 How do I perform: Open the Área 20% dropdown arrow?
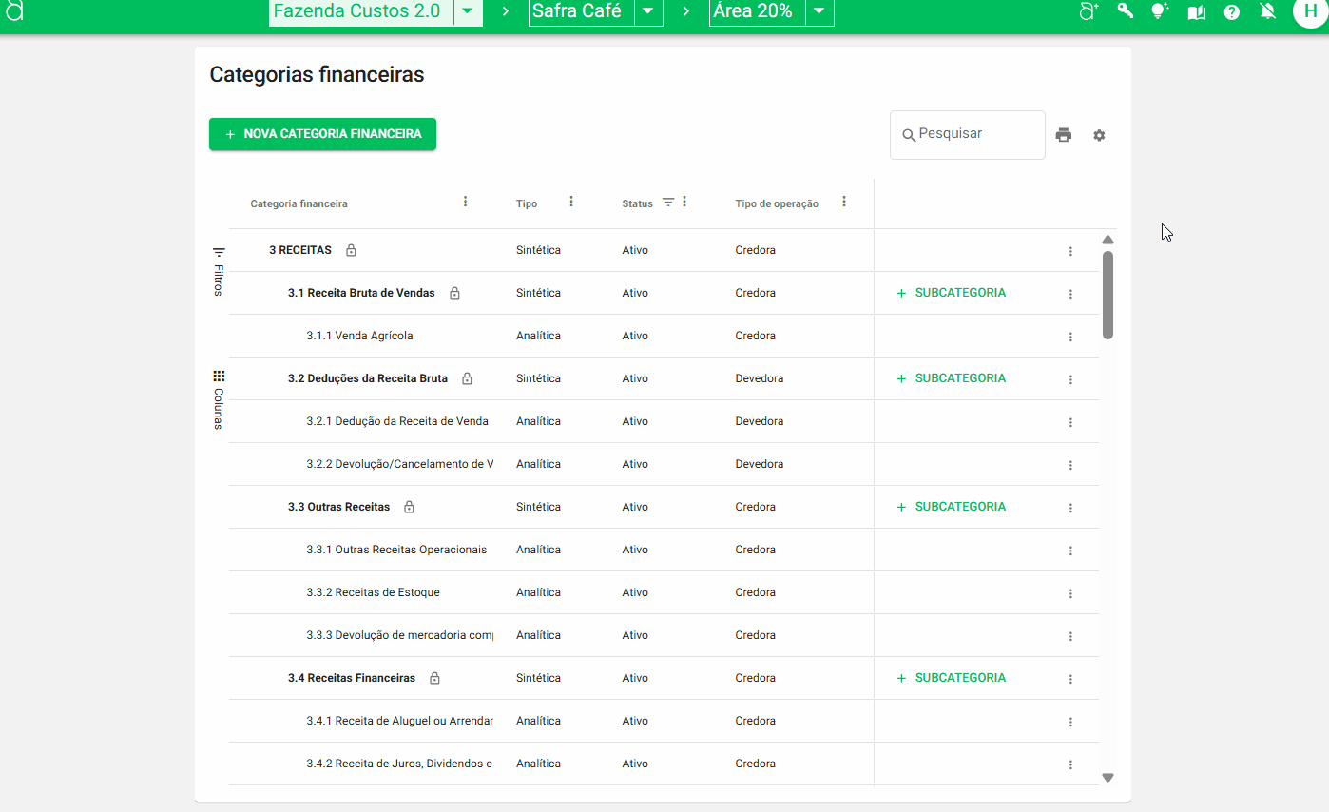click(x=819, y=12)
